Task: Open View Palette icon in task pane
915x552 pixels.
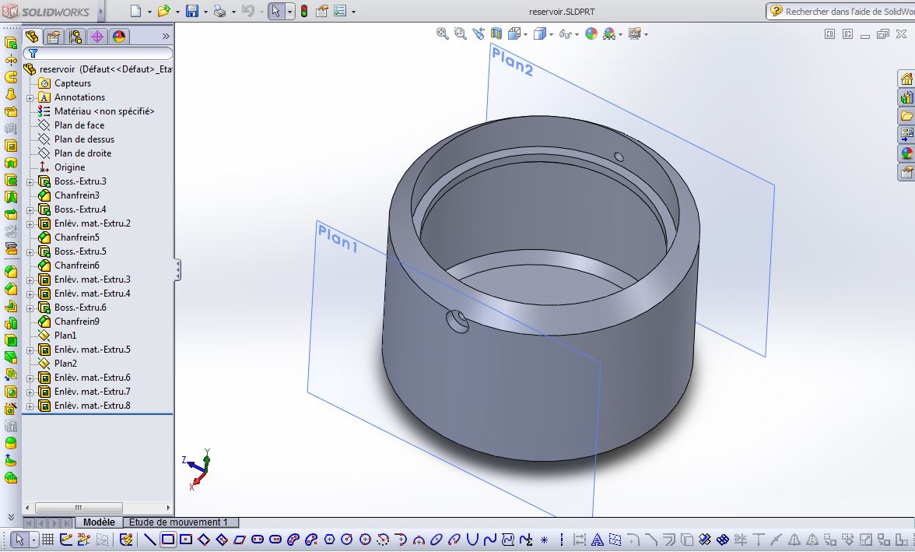Action: 906,135
